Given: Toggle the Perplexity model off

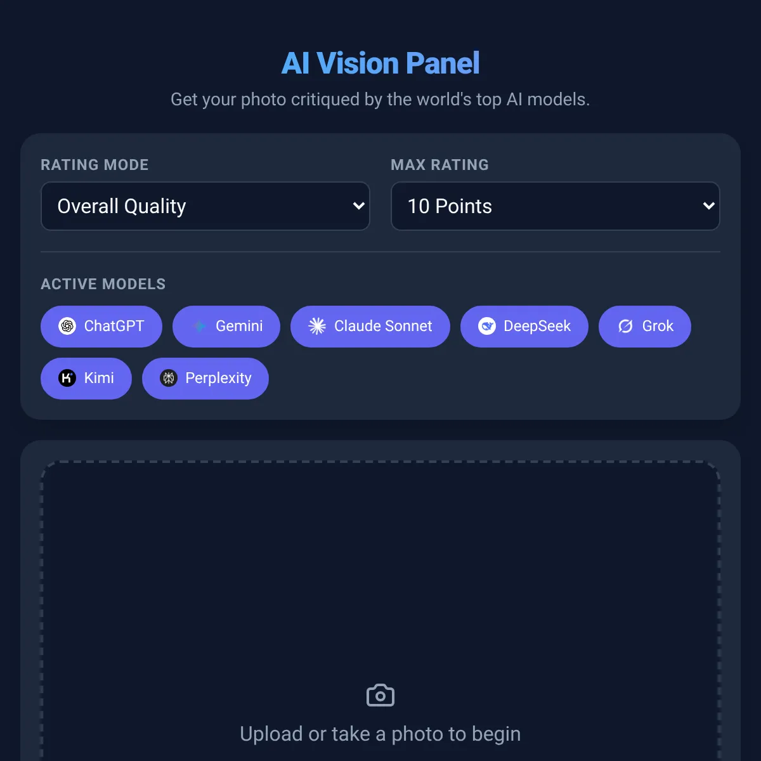Looking at the screenshot, I should click(205, 378).
